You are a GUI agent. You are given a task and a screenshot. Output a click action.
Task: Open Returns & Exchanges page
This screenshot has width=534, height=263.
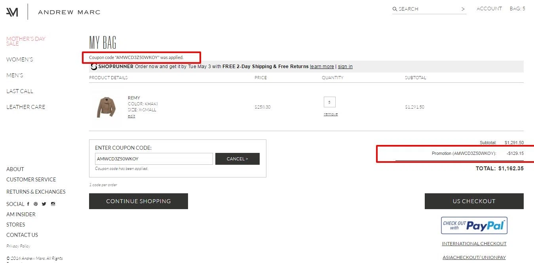(36, 192)
